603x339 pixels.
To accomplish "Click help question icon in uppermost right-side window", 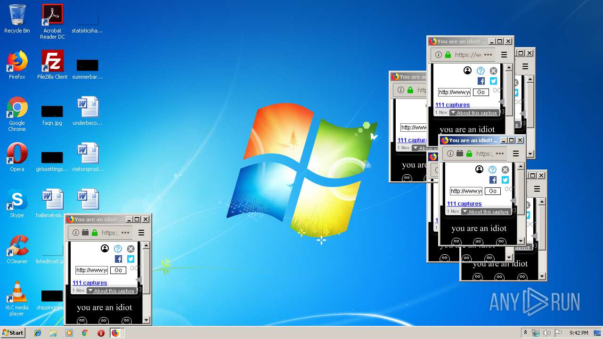I will (x=481, y=71).
